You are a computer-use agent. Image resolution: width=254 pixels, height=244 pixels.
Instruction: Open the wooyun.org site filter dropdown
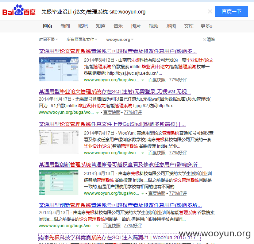tap(120, 39)
